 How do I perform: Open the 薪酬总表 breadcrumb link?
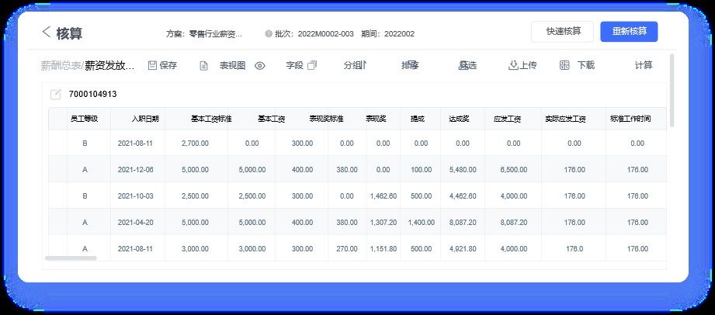61,66
